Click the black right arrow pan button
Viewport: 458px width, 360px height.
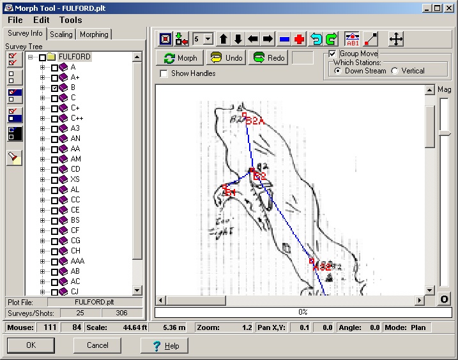(x=268, y=39)
